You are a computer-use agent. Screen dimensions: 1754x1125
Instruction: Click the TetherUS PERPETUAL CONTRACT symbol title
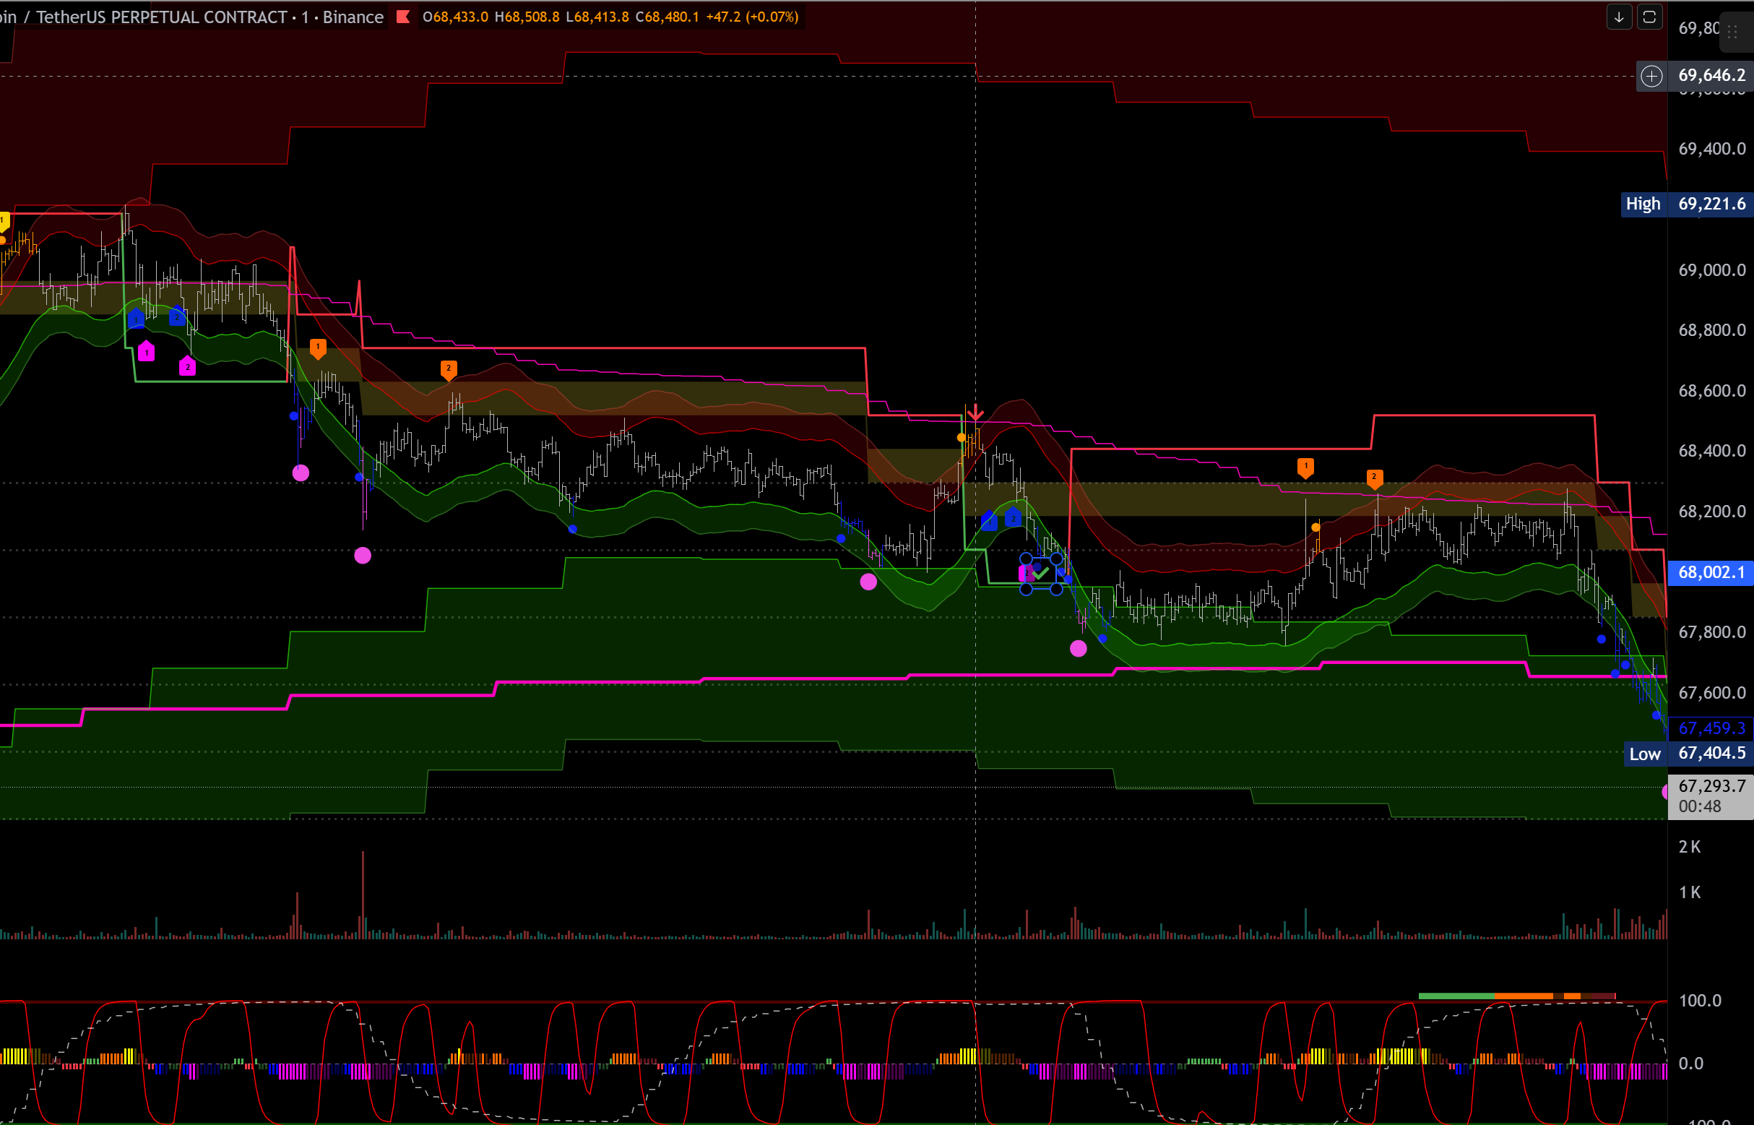click(x=160, y=17)
